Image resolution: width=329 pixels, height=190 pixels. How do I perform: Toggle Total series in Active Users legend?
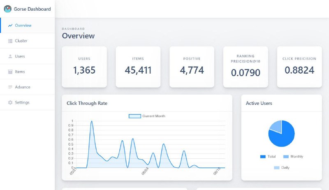click(x=268, y=156)
